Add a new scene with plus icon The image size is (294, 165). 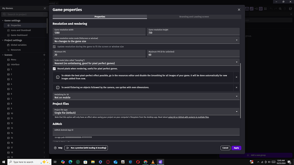44,55
